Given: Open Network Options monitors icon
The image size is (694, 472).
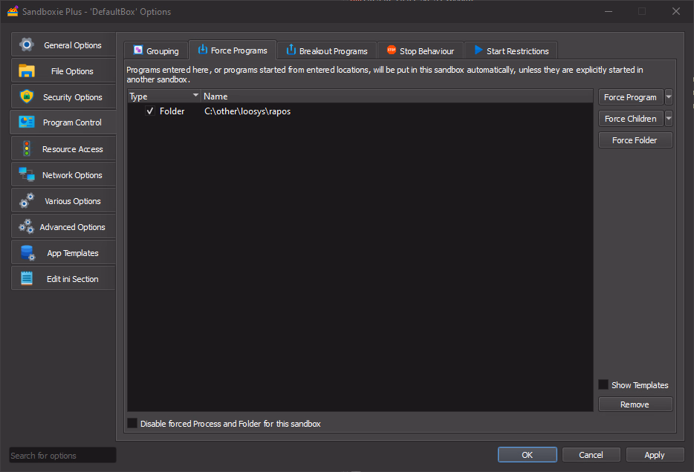Looking at the screenshot, I should click(x=27, y=174).
